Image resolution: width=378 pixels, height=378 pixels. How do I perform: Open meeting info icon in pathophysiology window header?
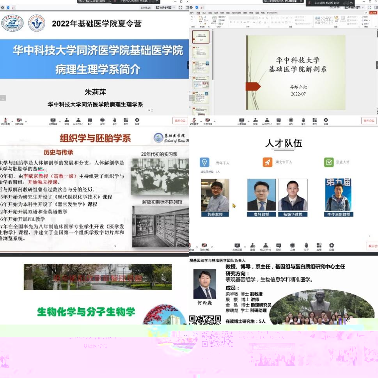(x=2, y=7)
